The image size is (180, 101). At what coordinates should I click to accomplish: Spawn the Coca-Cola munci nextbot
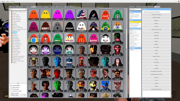tap(106, 14)
